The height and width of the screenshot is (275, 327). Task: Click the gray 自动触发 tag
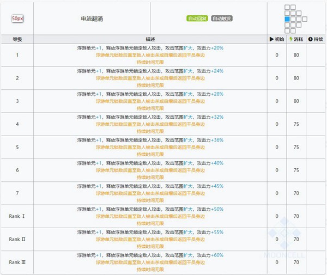[221, 18]
